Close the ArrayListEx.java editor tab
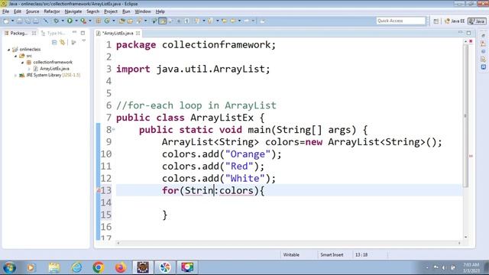 [138, 33]
